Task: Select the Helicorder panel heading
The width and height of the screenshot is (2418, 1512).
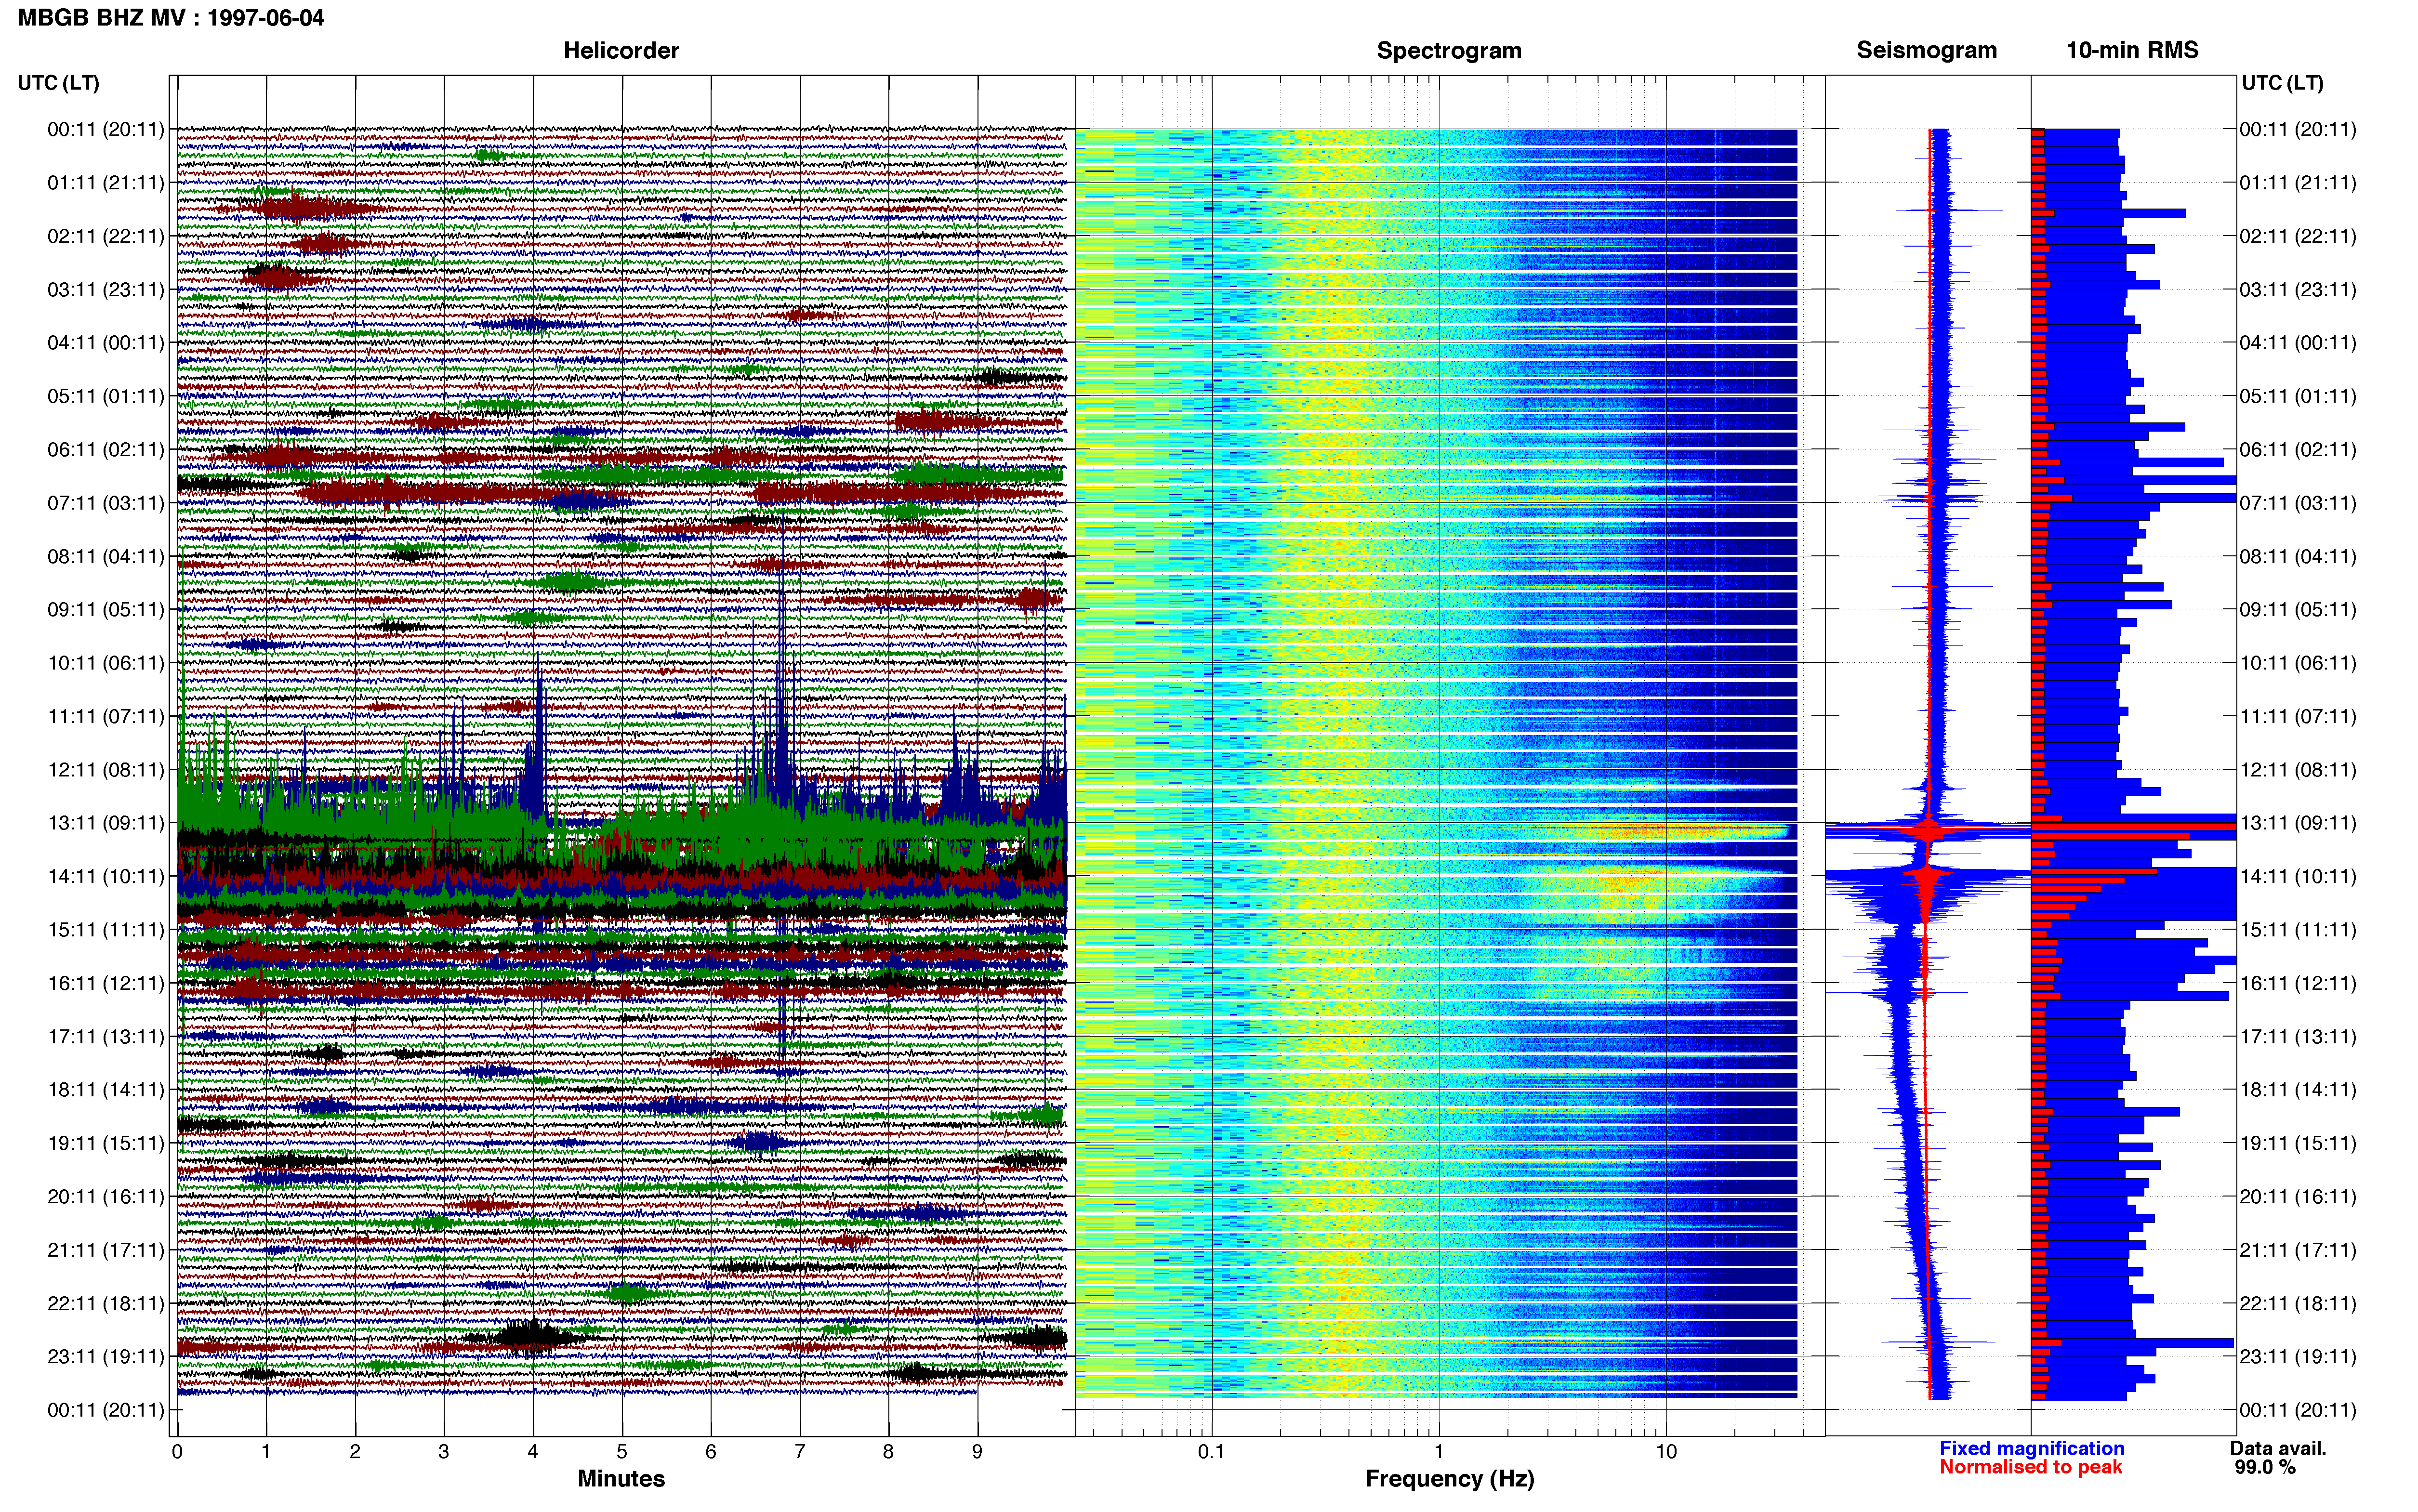Action: (621, 50)
